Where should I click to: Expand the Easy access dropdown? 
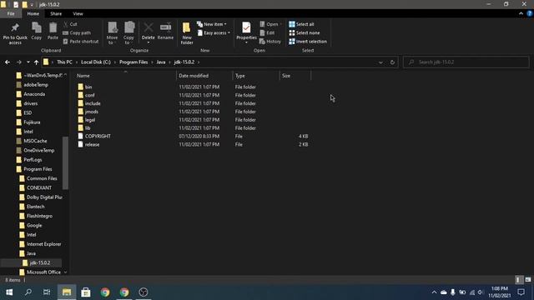tap(214, 33)
